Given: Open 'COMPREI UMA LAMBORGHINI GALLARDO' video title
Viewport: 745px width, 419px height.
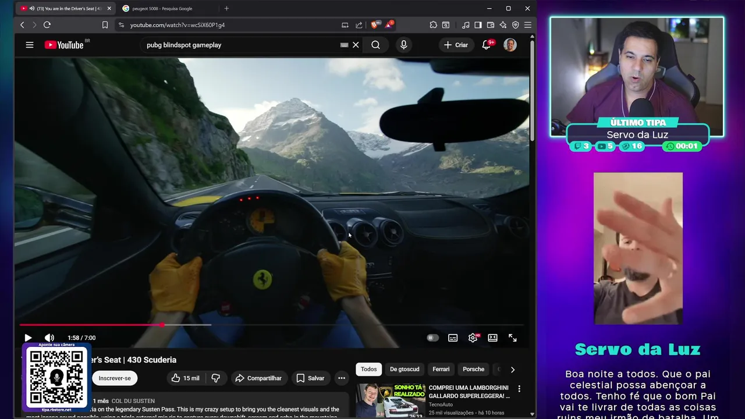Looking at the screenshot, I should [x=469, y=392].
